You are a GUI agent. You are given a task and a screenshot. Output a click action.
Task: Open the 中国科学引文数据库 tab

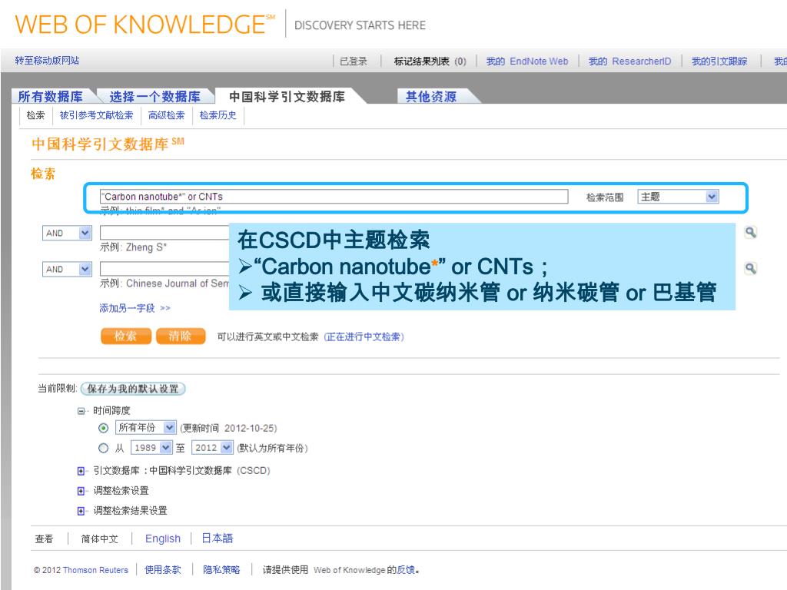(287, 96)
